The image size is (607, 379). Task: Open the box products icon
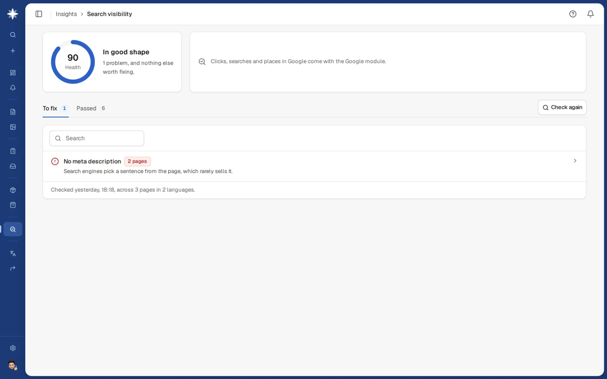pyautogui.click(x=13, y=190)
